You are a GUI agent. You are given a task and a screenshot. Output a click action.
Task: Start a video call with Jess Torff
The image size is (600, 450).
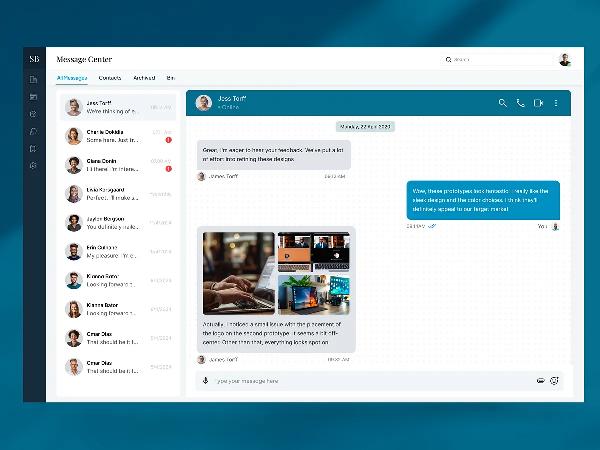538,103
